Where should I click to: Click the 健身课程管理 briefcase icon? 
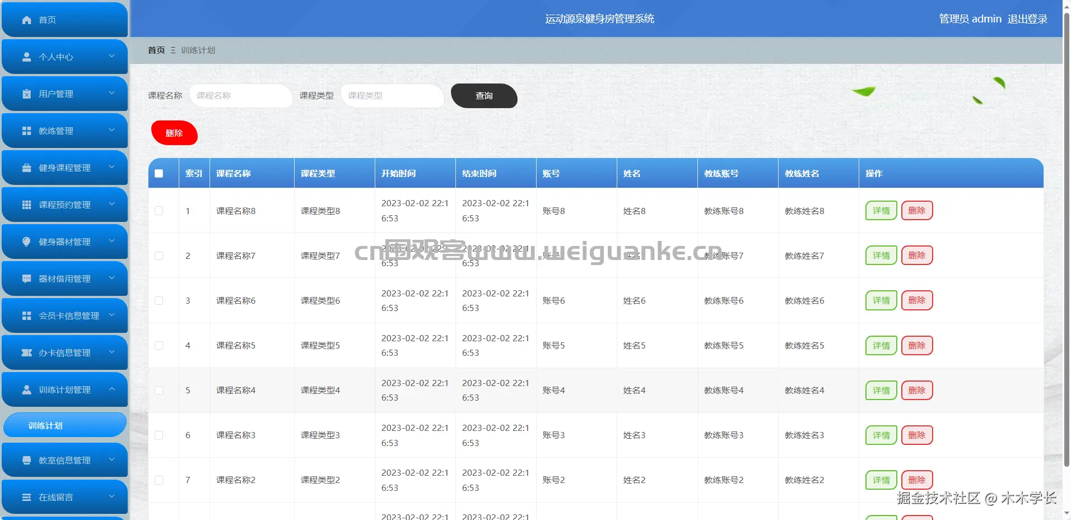pyautogui.click(x=26, y=168)
